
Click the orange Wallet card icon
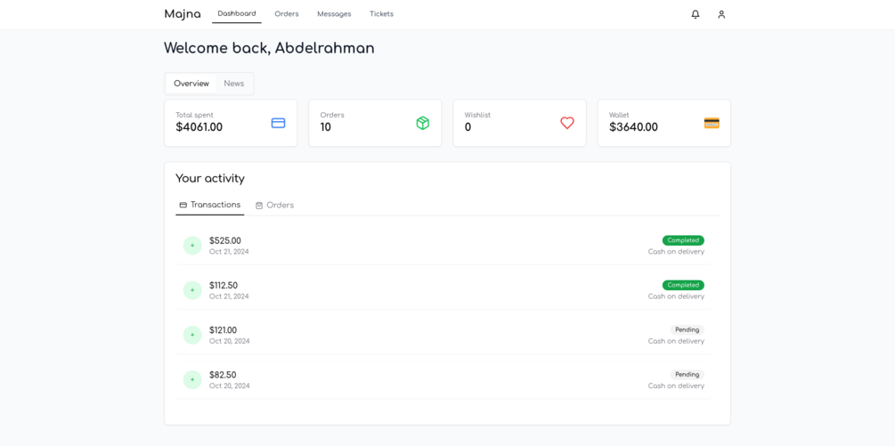coord(712,123)
